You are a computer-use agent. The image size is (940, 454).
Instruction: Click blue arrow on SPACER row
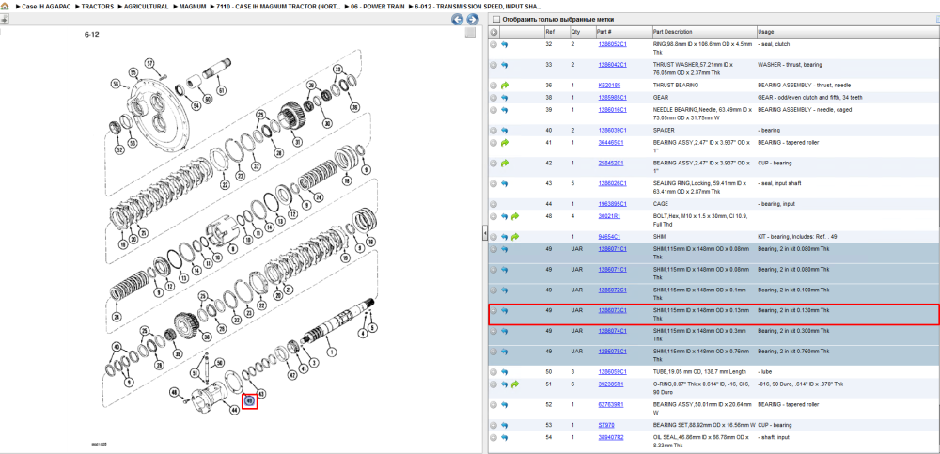(x=504, y=130)
